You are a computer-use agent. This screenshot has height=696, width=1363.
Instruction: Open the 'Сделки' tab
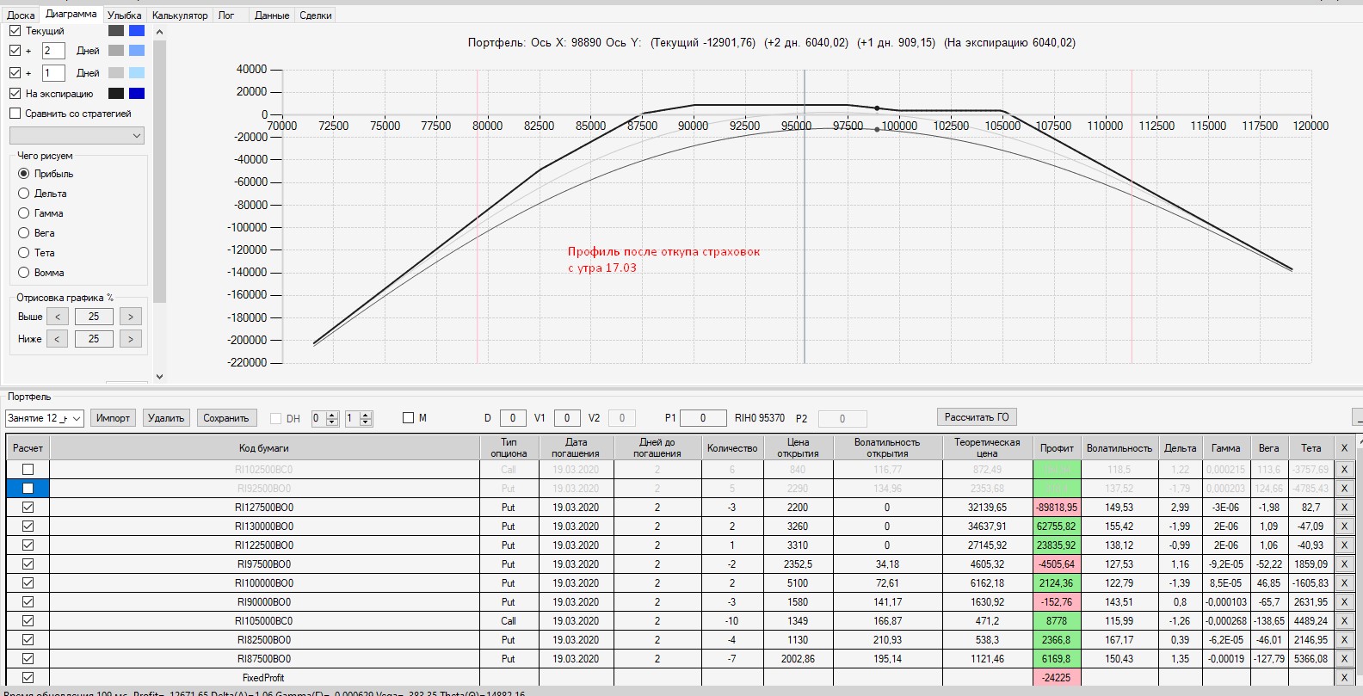(x=316, y=15)
